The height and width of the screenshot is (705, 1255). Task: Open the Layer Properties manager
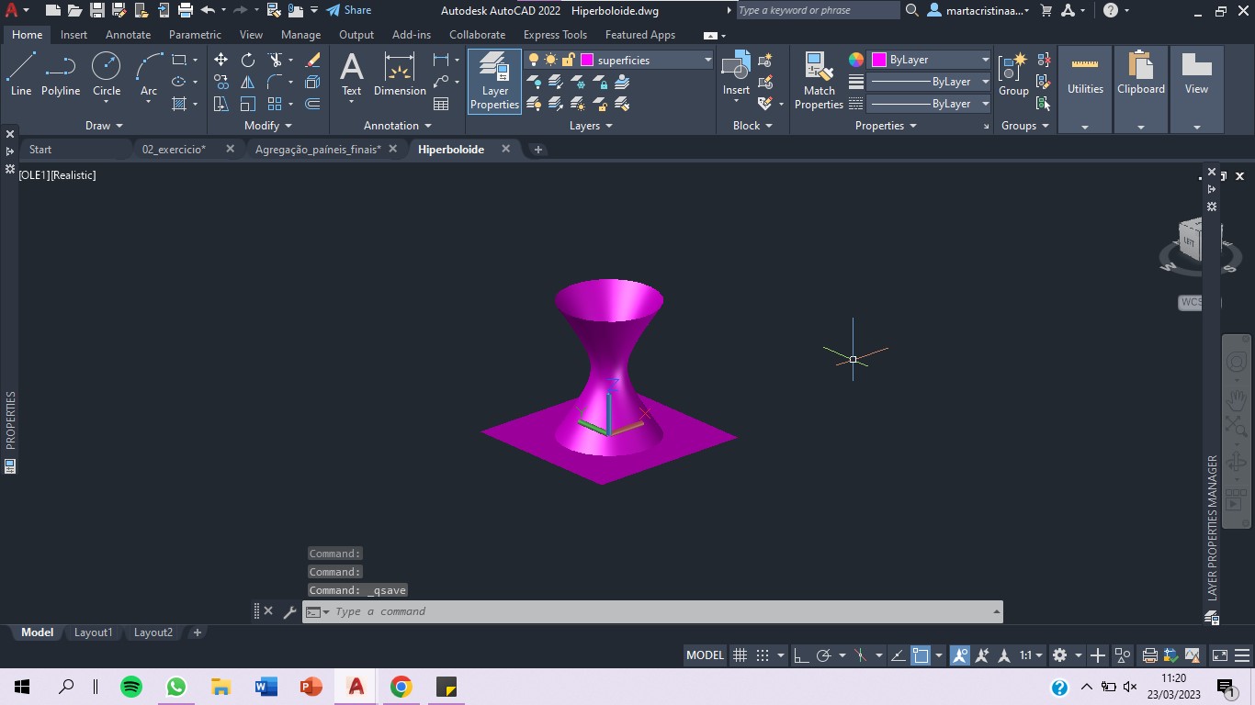pyautogui.click(x=494, y=81)
